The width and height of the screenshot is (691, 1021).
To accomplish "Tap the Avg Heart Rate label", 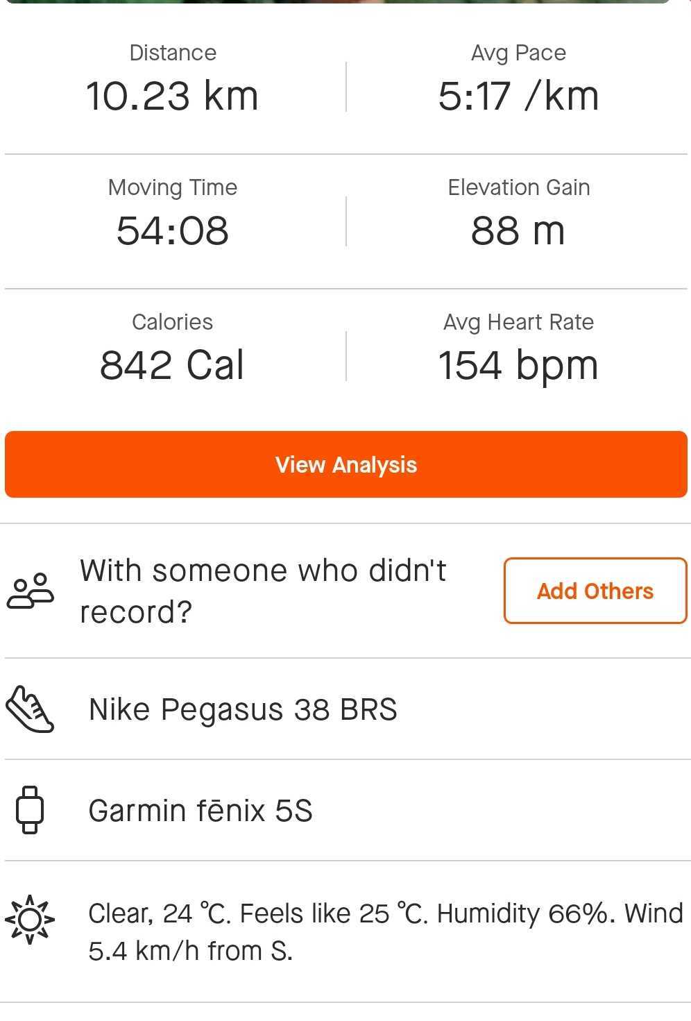I will [x=518, y=322].
